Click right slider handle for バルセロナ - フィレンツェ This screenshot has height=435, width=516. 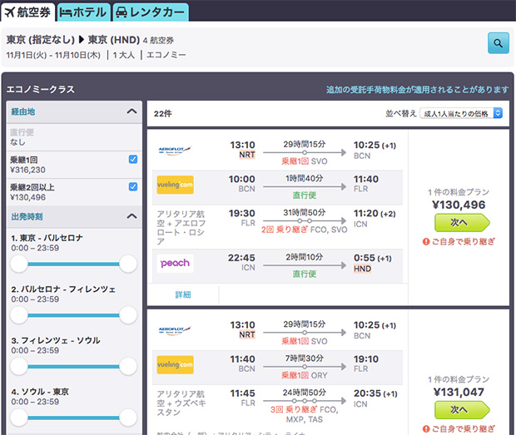click(x=128, y=315)
